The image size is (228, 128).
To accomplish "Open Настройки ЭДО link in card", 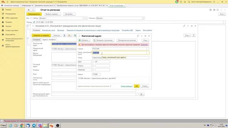I will click(127, 30).
